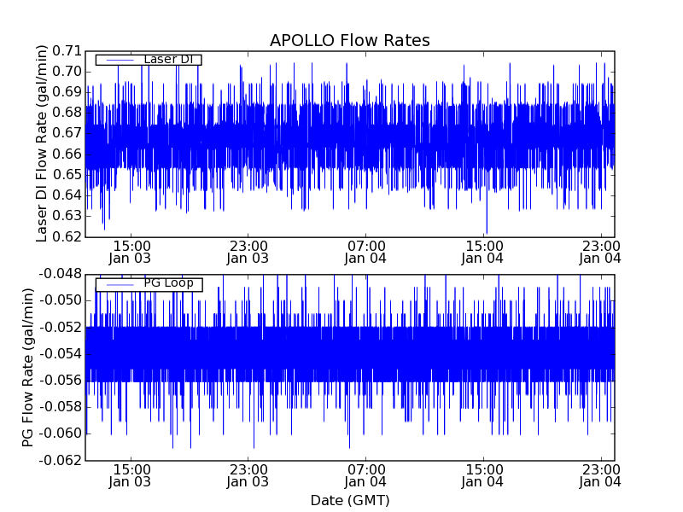Click the "PG Flow Rate (gal/min)" axis label
Image resolution: width=683 pixels, height=512 pixels.
(x=27, y=368)
